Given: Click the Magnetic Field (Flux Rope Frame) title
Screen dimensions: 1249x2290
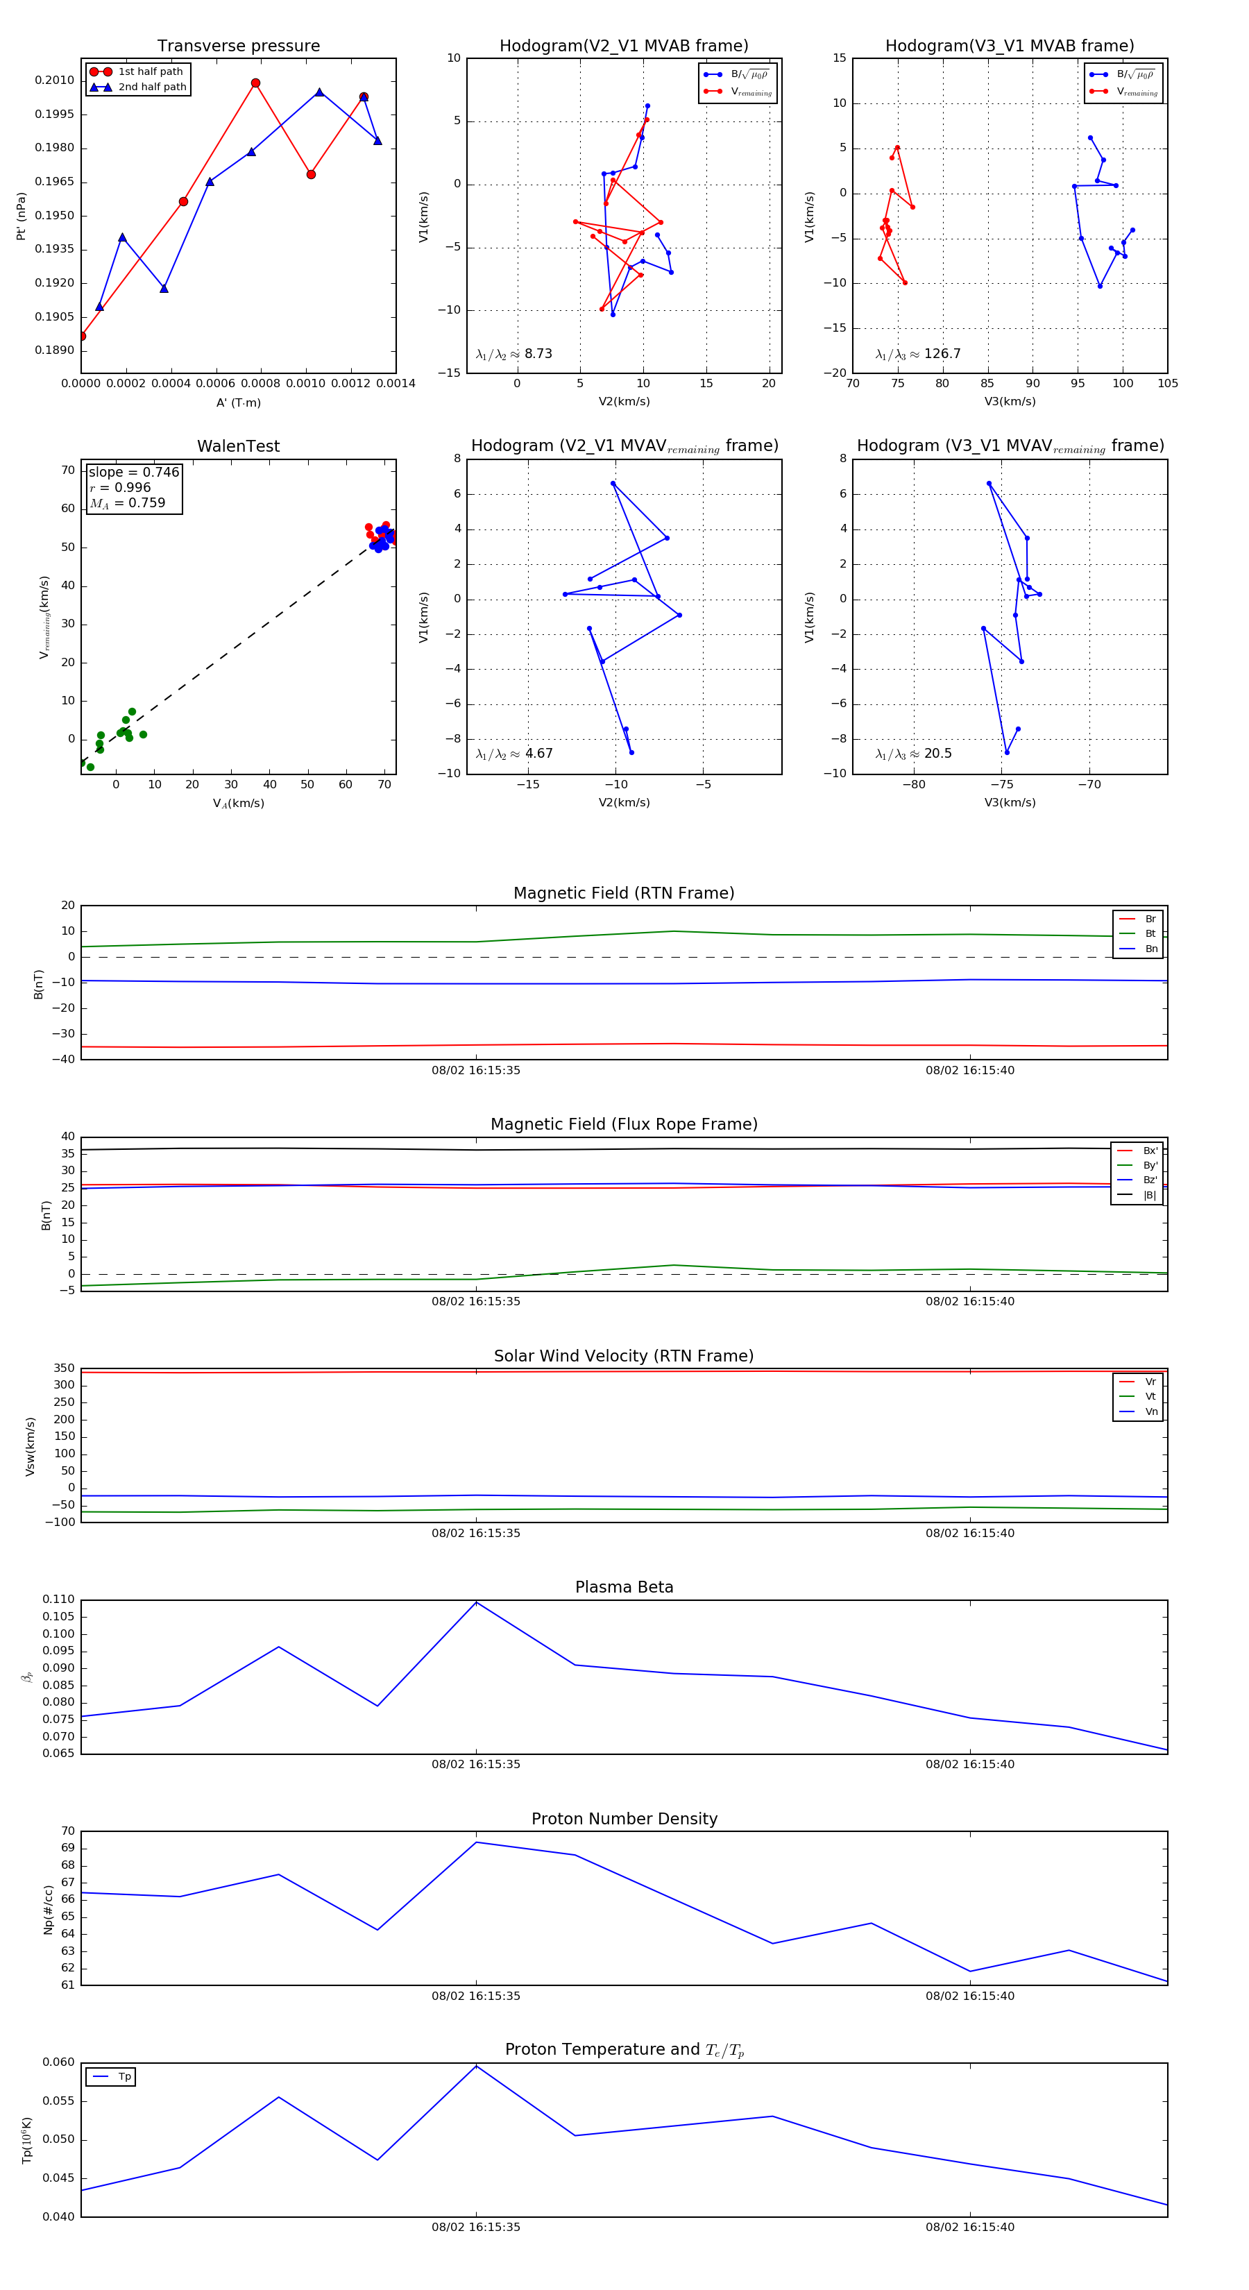Looking at the screenshot, I should coord(624,1125).
